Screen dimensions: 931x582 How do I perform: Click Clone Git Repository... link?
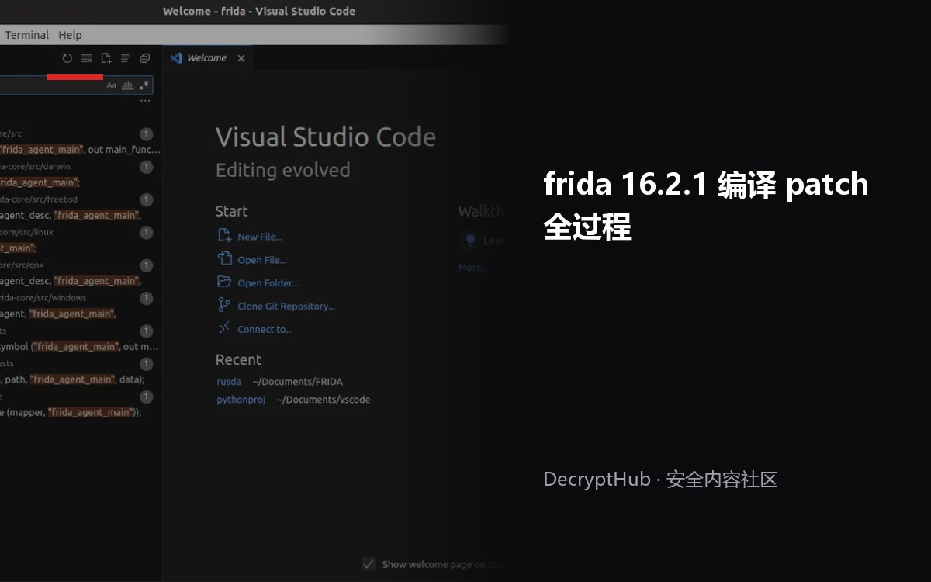pyautogui.click(x=286, y=307)
